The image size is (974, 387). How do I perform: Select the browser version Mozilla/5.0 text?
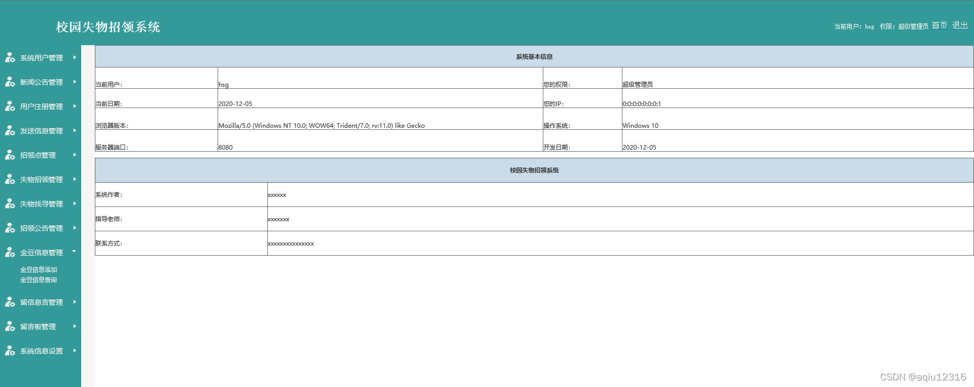[x=322, y=126]
